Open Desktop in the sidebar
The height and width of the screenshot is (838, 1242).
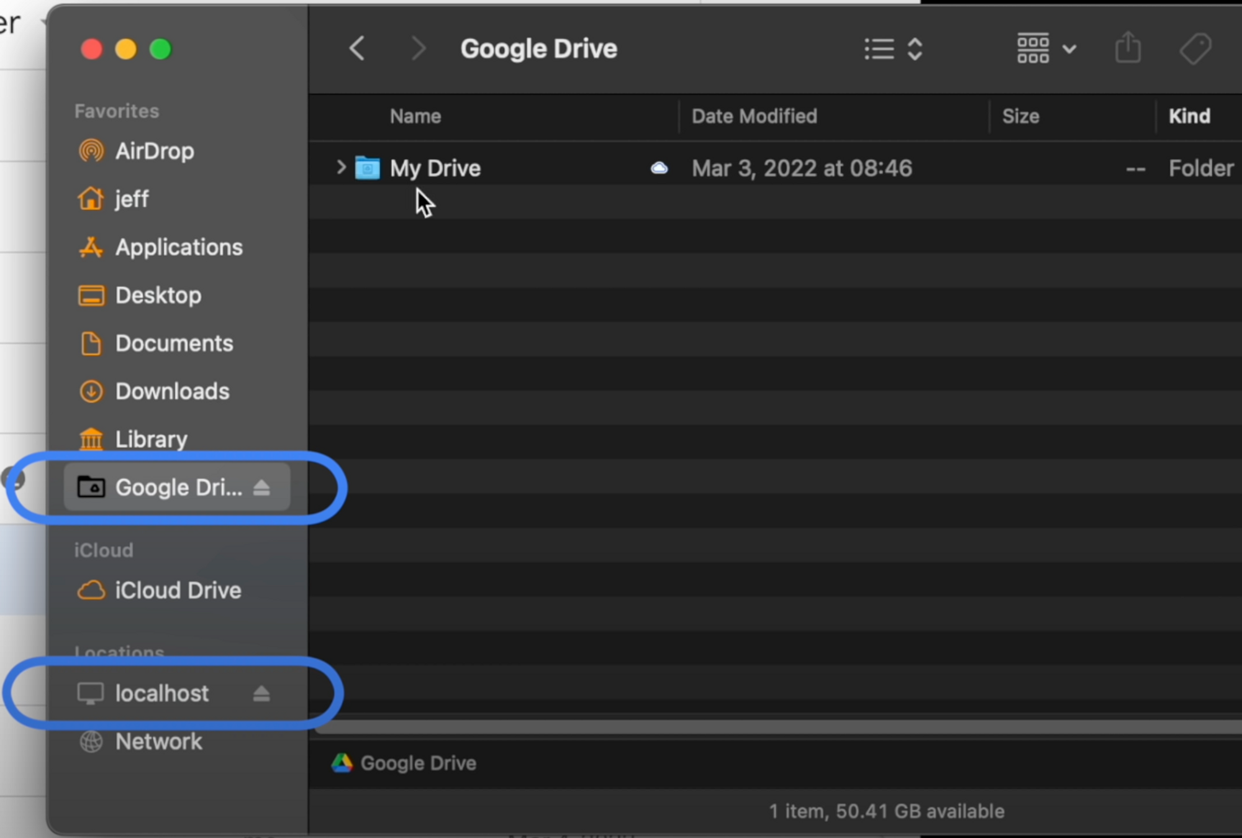tap(158, 295)
